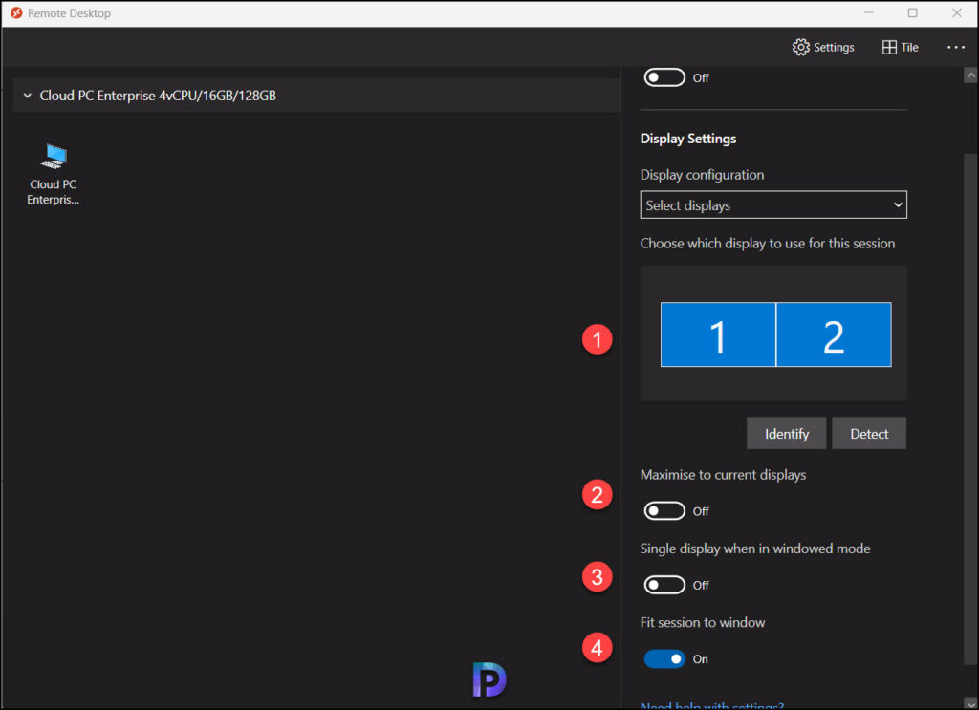The height and width of the screenshot is (710, 979).
Task: Open the three-dots more options menu
Action: point(956,48)
